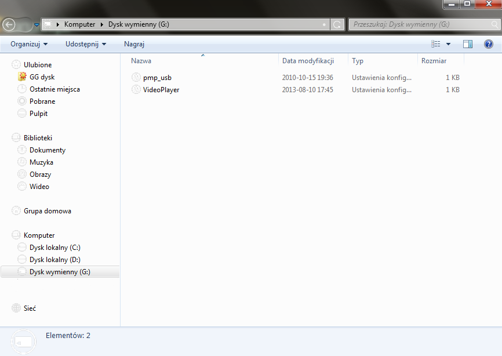Open Help with the question mark icon
This screenshot has height=356, width=502.
[x=489, y=44]
